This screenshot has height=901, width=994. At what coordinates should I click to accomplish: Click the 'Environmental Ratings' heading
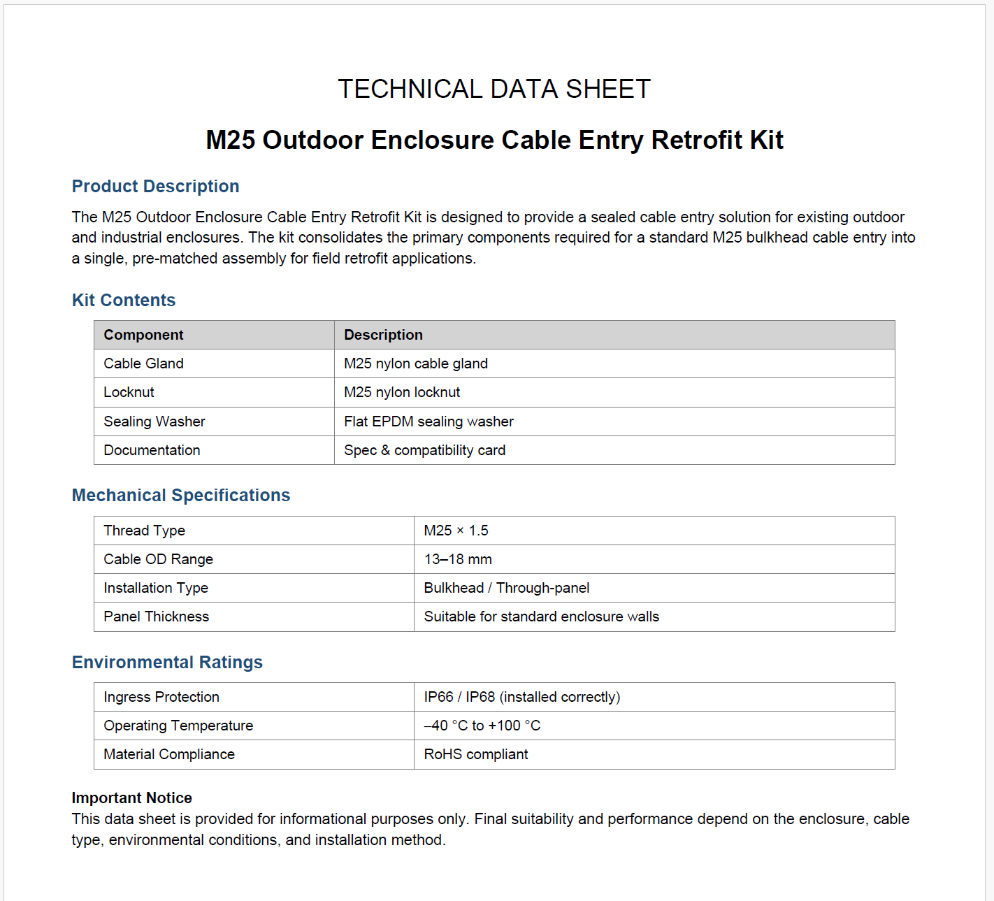tap(167, 663)
